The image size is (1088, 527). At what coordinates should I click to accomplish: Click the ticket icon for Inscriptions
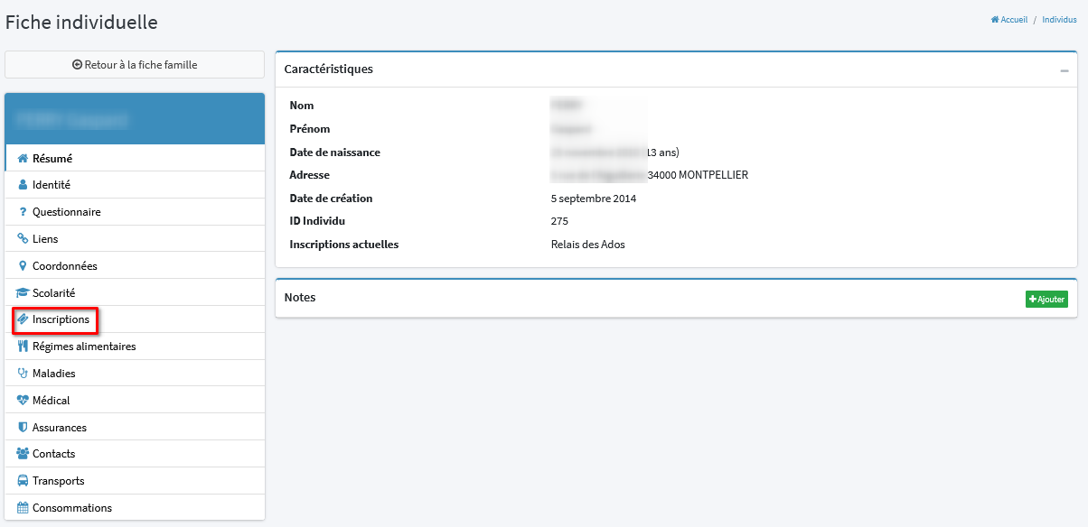click(x=23, y=319)
